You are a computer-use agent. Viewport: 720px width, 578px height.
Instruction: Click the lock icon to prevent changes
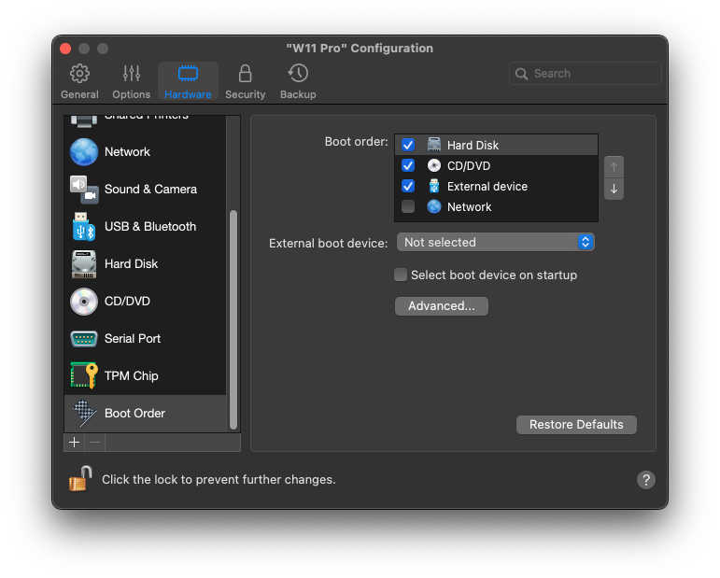pyautogui.click(x=80, y=479)
